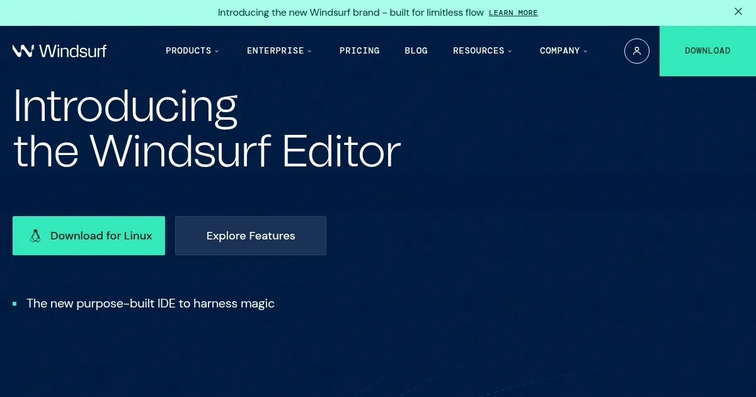Click the Windsurf wave logo icon

[23, 51]
